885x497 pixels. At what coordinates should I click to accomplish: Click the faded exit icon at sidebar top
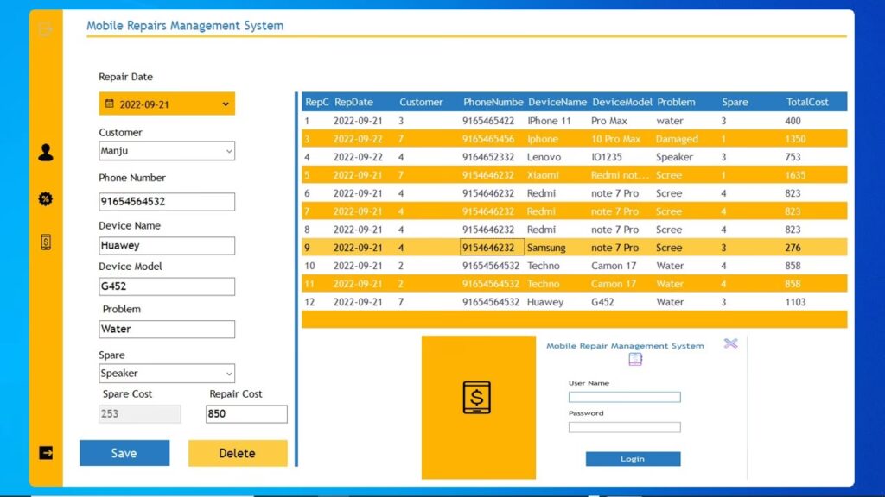pyautogui.click(x=46, y=30)
